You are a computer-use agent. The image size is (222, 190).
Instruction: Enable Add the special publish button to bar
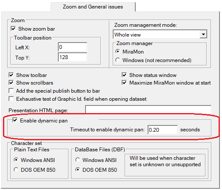[x=11, y=91]
